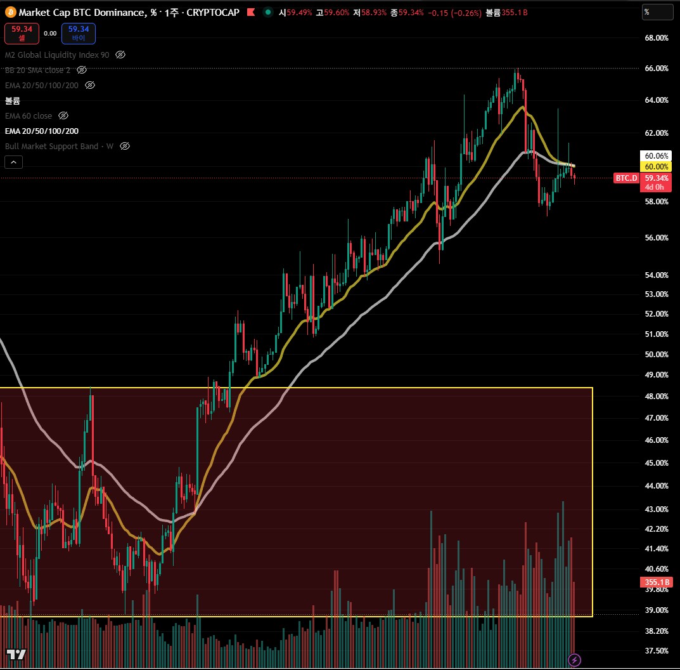
Task: Click the Bull Market Support Band label
Action: click(59, 147)
